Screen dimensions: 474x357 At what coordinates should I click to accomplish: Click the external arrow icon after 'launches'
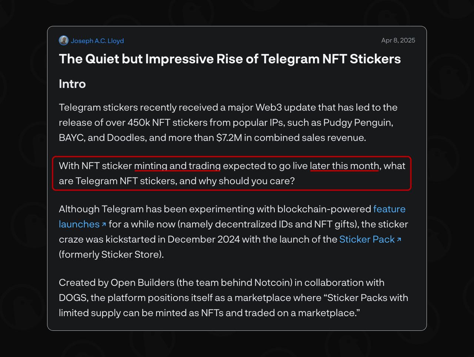[104, 225]
